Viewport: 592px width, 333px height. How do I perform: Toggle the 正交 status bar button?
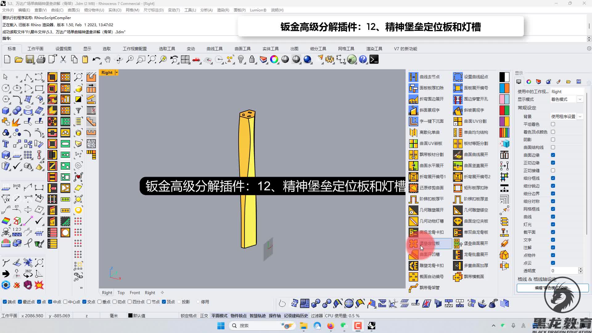[204, 316]
